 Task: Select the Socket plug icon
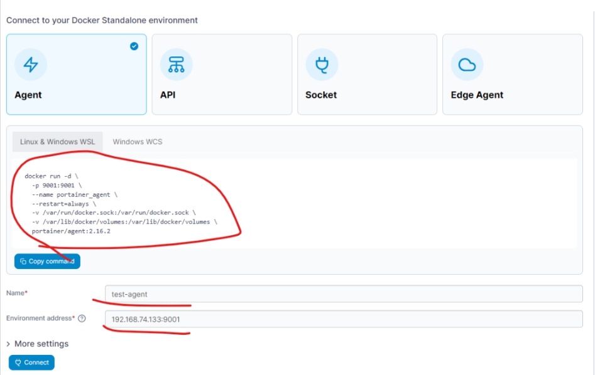(322, 65)
